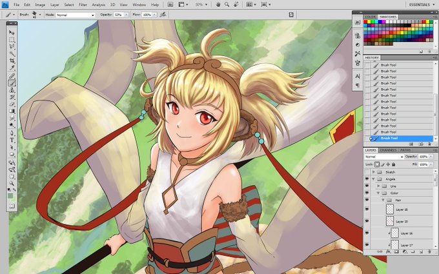Select the Dodge tool
The image size is (439, 274).
pyautogui.click(x=12, y=125)
